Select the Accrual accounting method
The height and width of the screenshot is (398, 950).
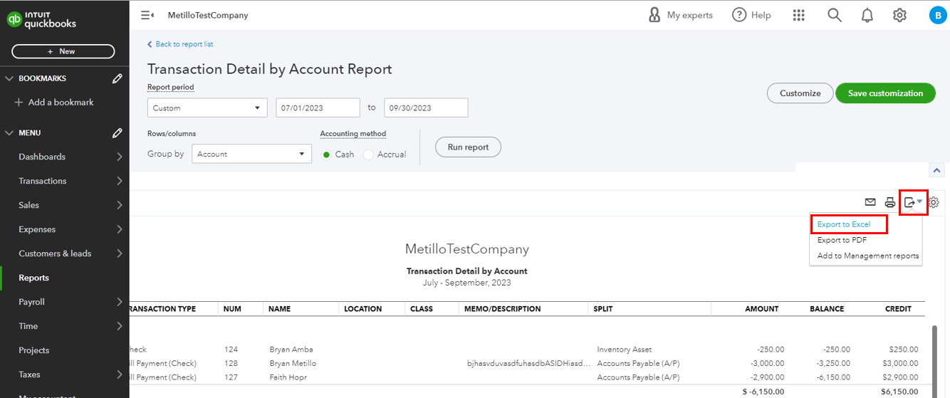click(368, 155)
